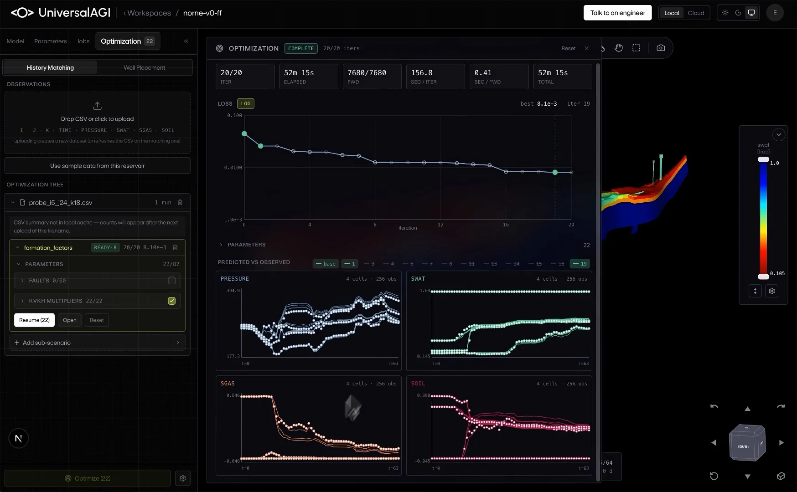Open the Model tab
The width and height of the screenshot is (797, 492).
click(x=16, y=41)
